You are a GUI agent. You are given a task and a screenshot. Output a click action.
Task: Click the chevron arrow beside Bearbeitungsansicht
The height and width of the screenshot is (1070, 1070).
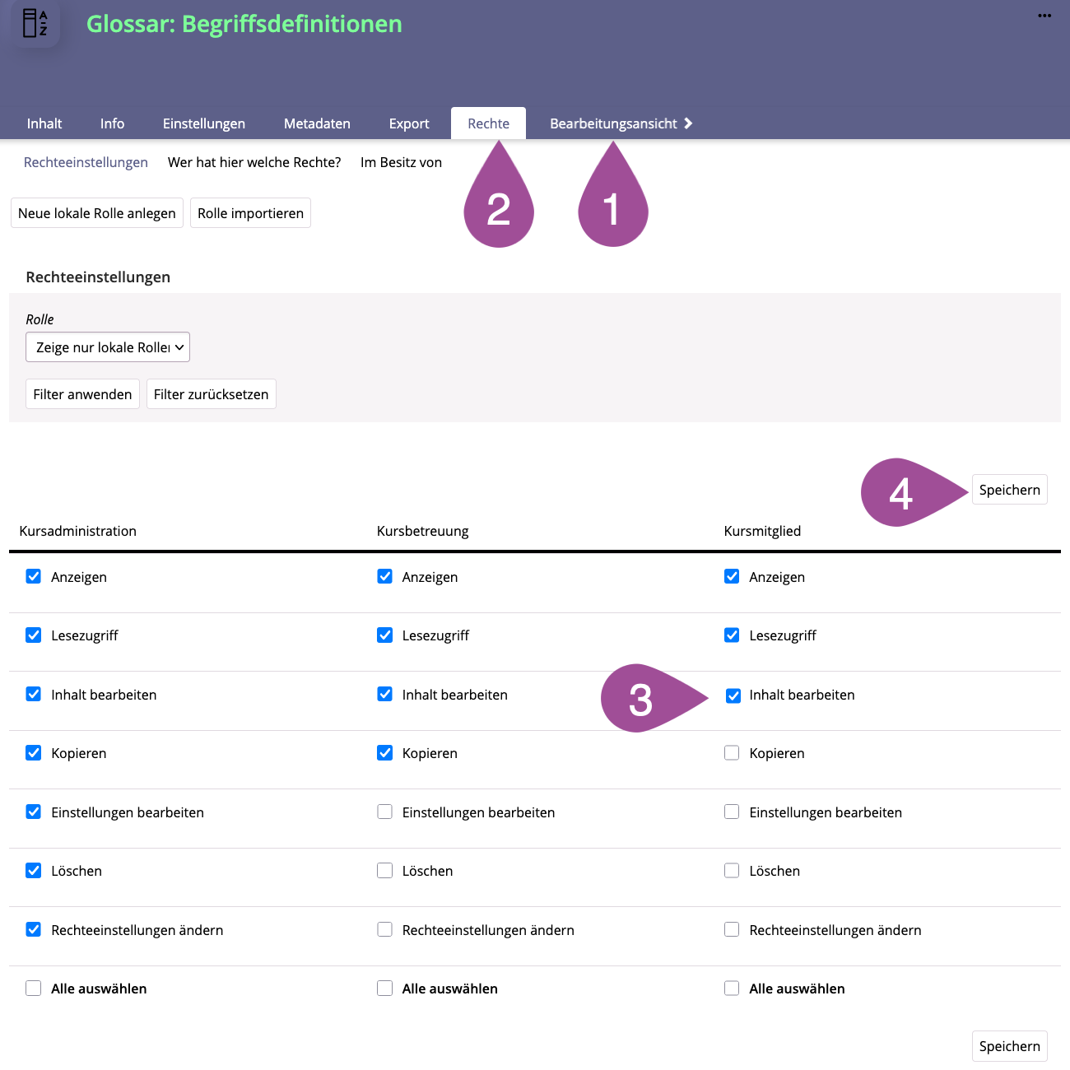(x=688, y=123)
